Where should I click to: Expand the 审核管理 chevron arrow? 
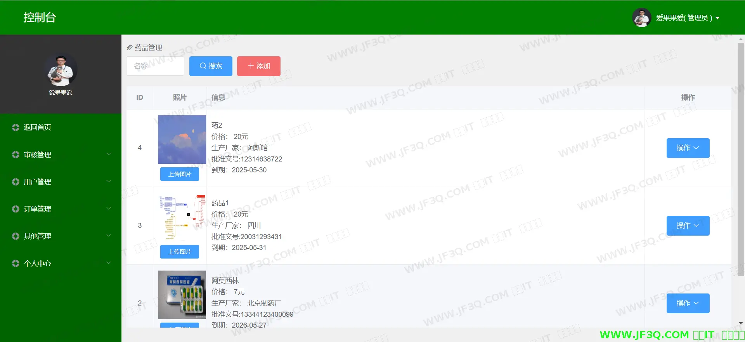(x=109, y=154)
